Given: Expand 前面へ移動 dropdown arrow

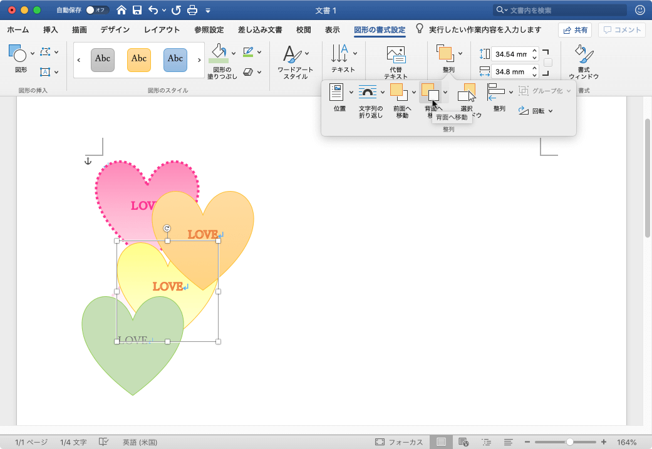Looking at the screenshot, I should 414,92.
